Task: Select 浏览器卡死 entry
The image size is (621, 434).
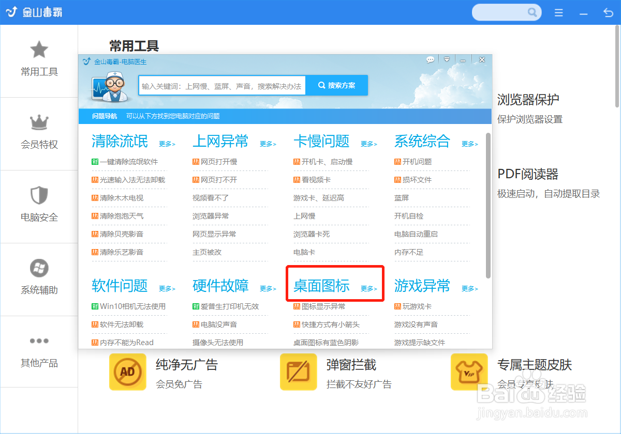Action: pos(312,234)
